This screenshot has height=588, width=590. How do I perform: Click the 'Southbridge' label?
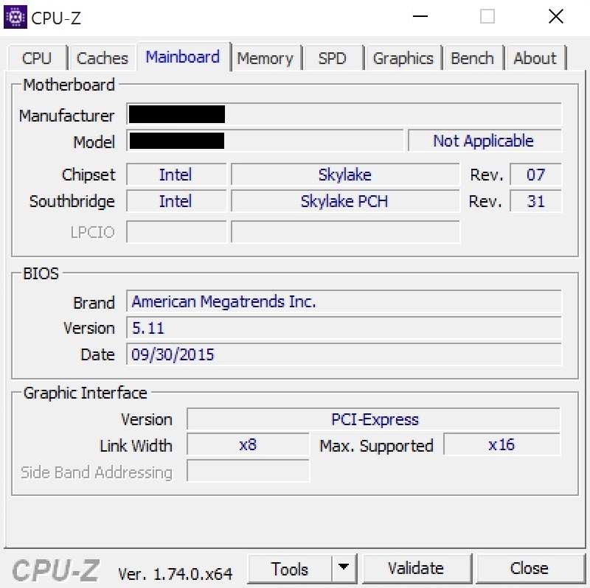point(72,201)
